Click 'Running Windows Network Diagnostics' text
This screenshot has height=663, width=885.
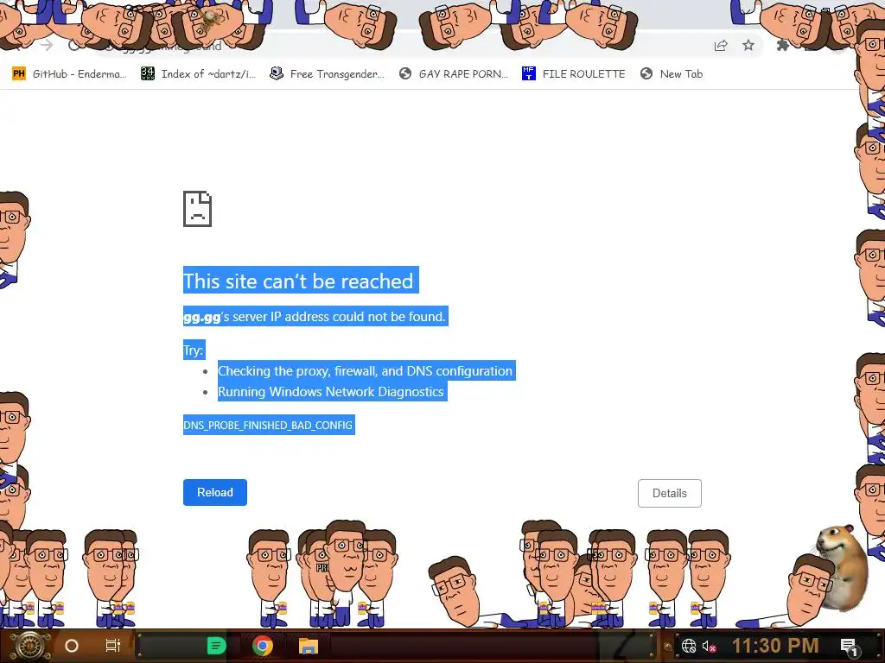[331, 392]
